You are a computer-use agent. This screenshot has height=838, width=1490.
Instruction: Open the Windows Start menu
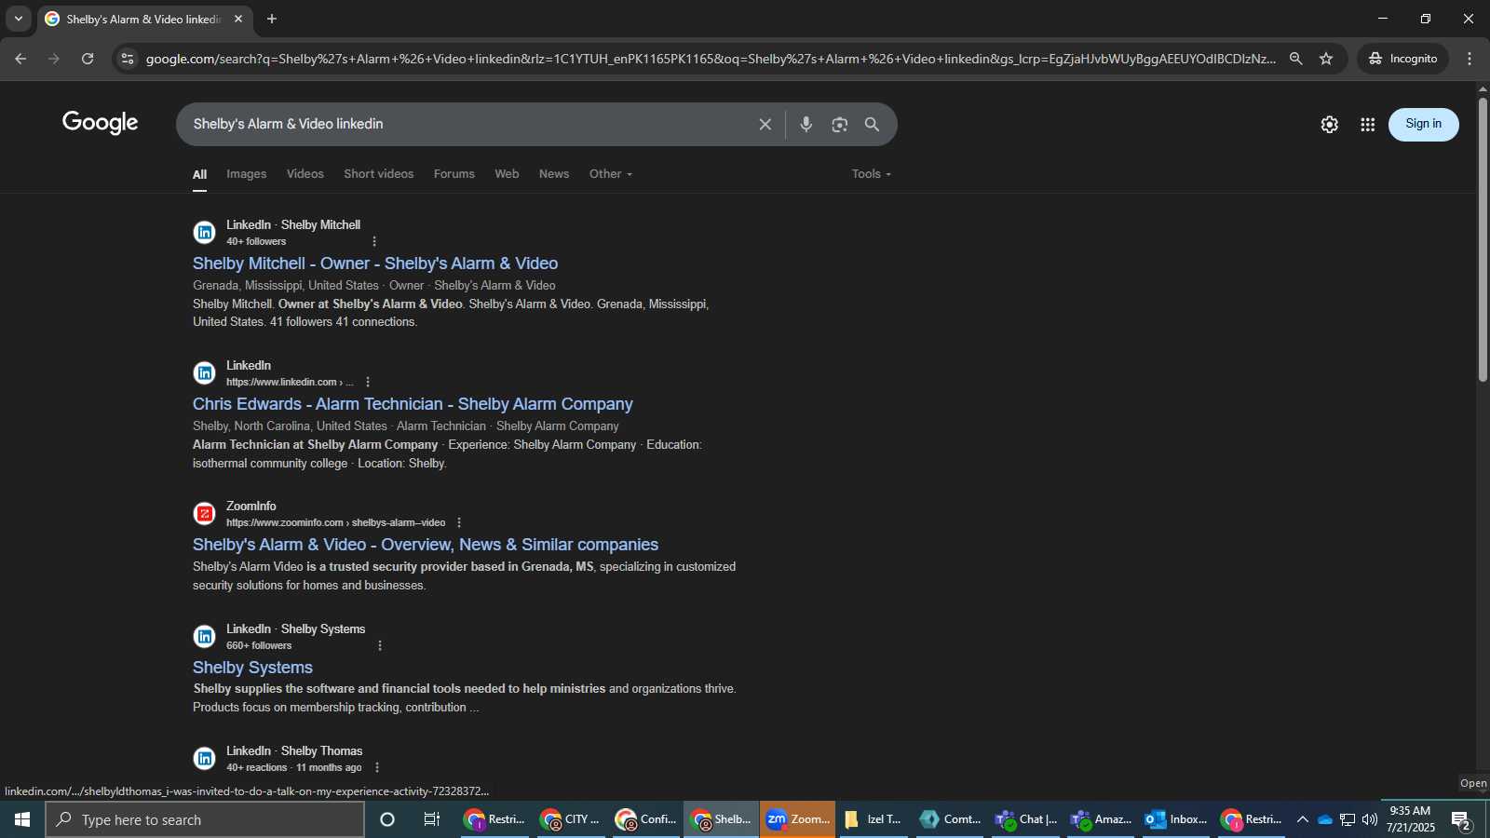tap(22, 819)
